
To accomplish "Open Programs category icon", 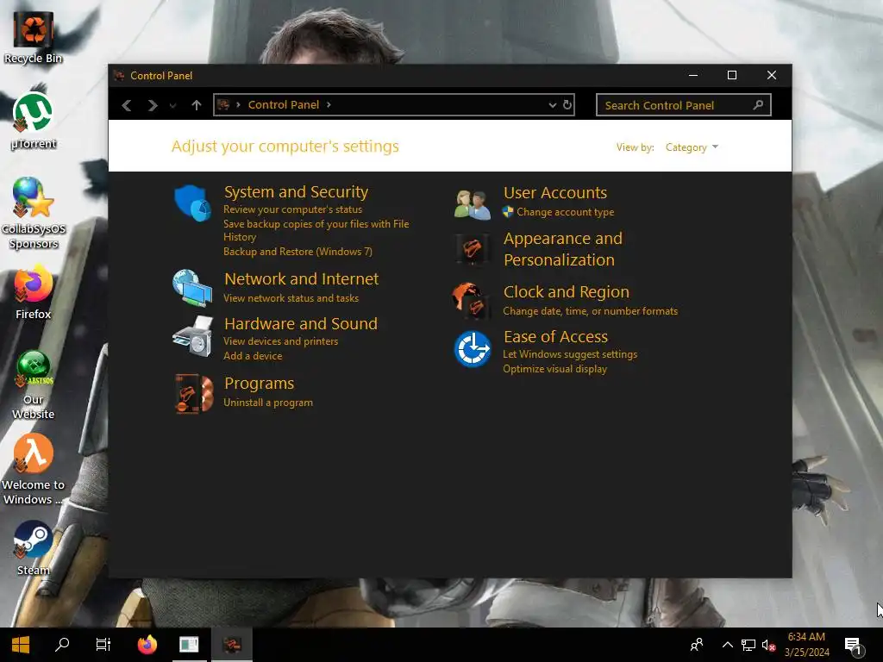I will (194, 393).
